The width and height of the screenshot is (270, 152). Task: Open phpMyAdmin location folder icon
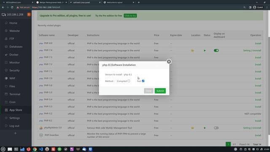(192, 128)
